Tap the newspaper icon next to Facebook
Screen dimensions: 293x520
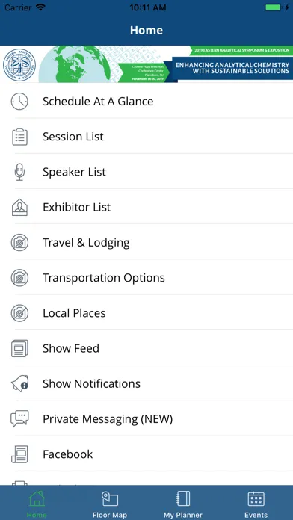pos(19,454)
